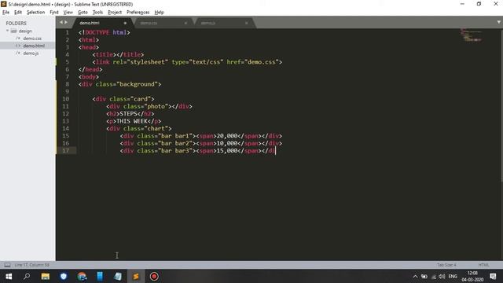Open the notepad-style taskbar app
Image resolution: width=503 pixels, height=283 pixels.
click(x=118, y=276)
